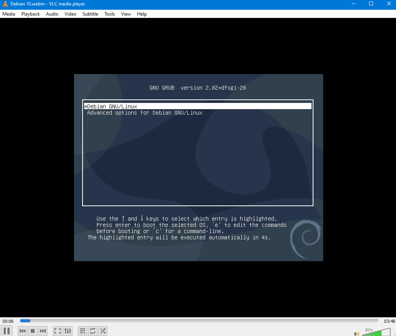Toggle the playlist view

point(83,331)
